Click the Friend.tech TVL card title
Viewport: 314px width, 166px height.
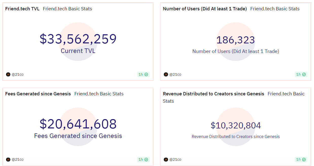[x=22, y=9]
